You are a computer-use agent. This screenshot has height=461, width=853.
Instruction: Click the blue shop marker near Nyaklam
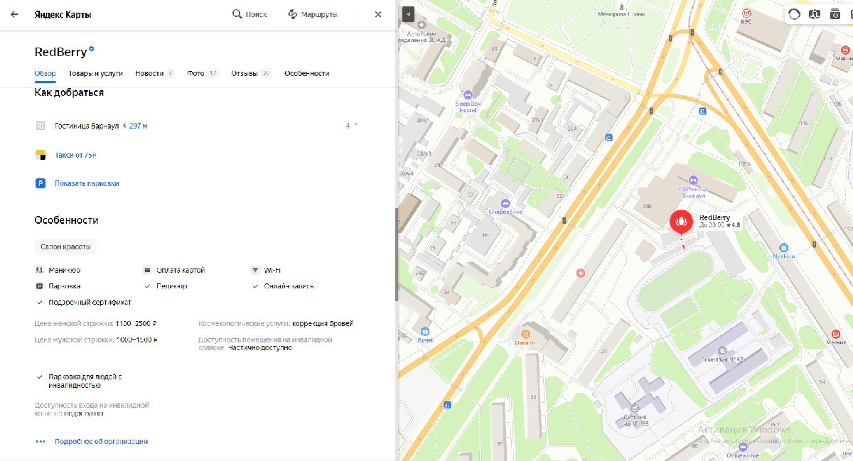783,247
